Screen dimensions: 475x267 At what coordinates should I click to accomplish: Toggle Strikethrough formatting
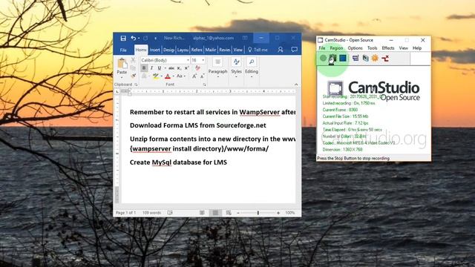171,68
